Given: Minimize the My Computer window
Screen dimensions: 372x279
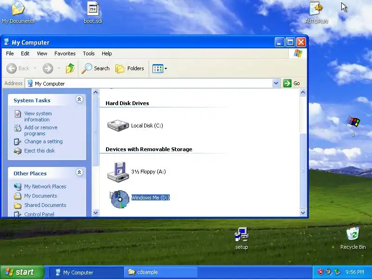Looking at the screenshot, I should point(279,42).
